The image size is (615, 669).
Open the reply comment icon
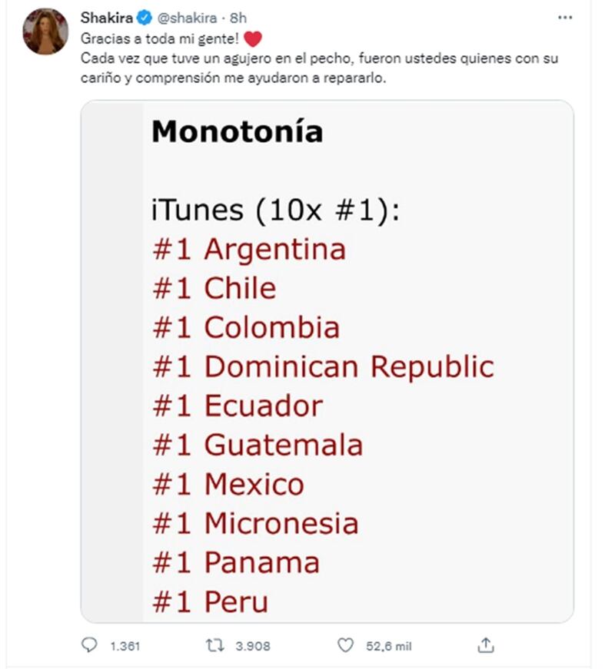point(89,645)
